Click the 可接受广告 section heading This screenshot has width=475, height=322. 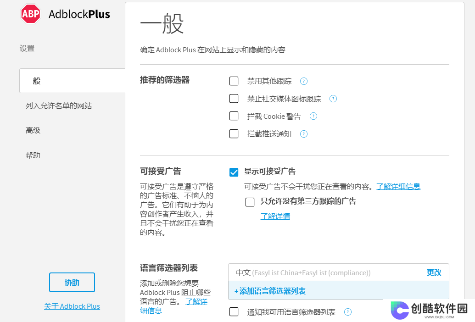click(x=161, y=171)
